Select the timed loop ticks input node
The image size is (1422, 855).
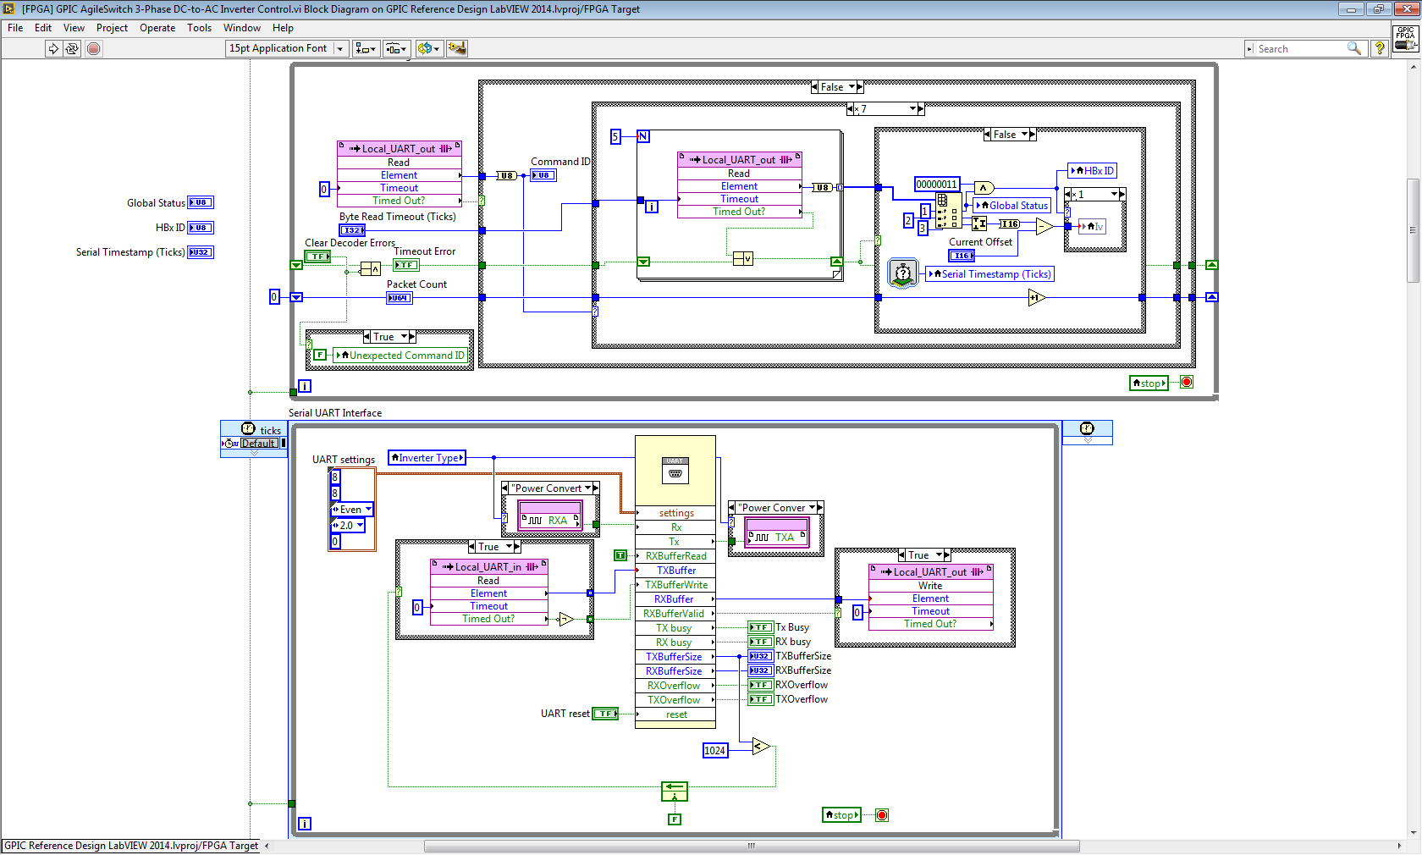click(253, 439)
